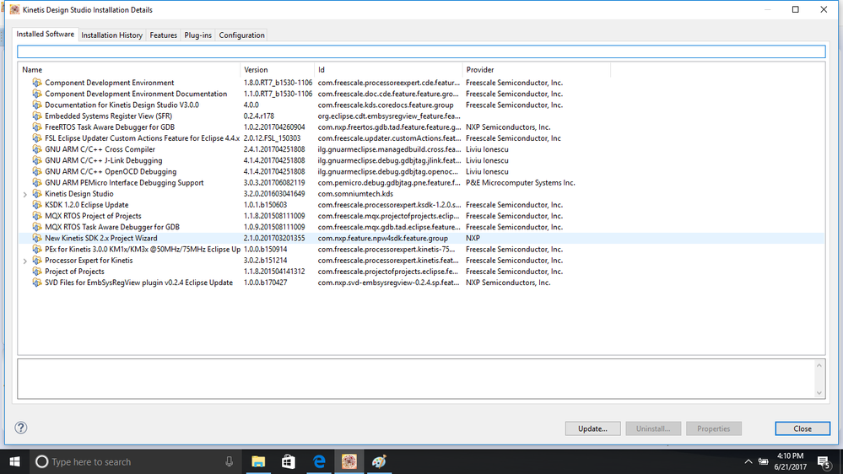This screenshot has height=474, width=843.
Task: Click the MQX RTOS Project of Projects icon
Action: click(36, 216)
